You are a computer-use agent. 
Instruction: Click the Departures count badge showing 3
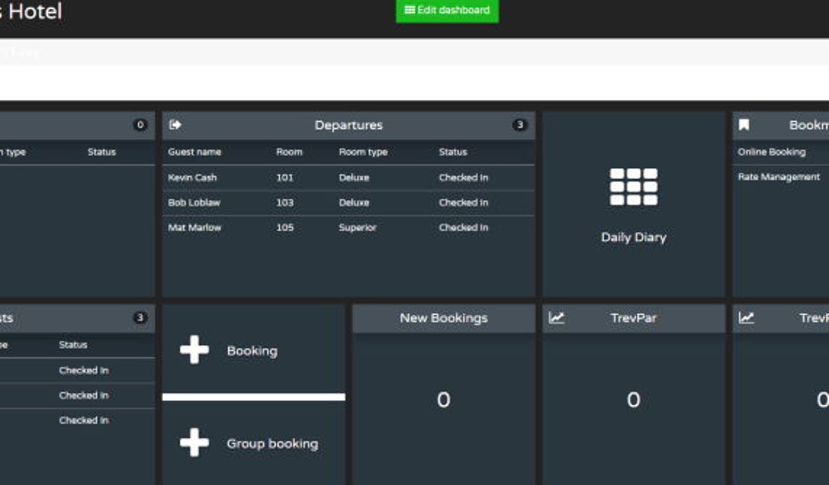click(x=520, y=125)
